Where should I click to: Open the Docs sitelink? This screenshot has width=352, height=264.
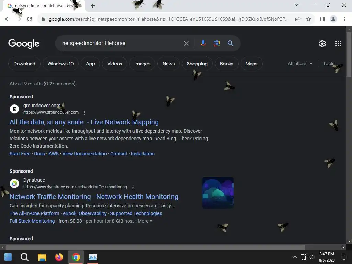[x=40, y=154]
